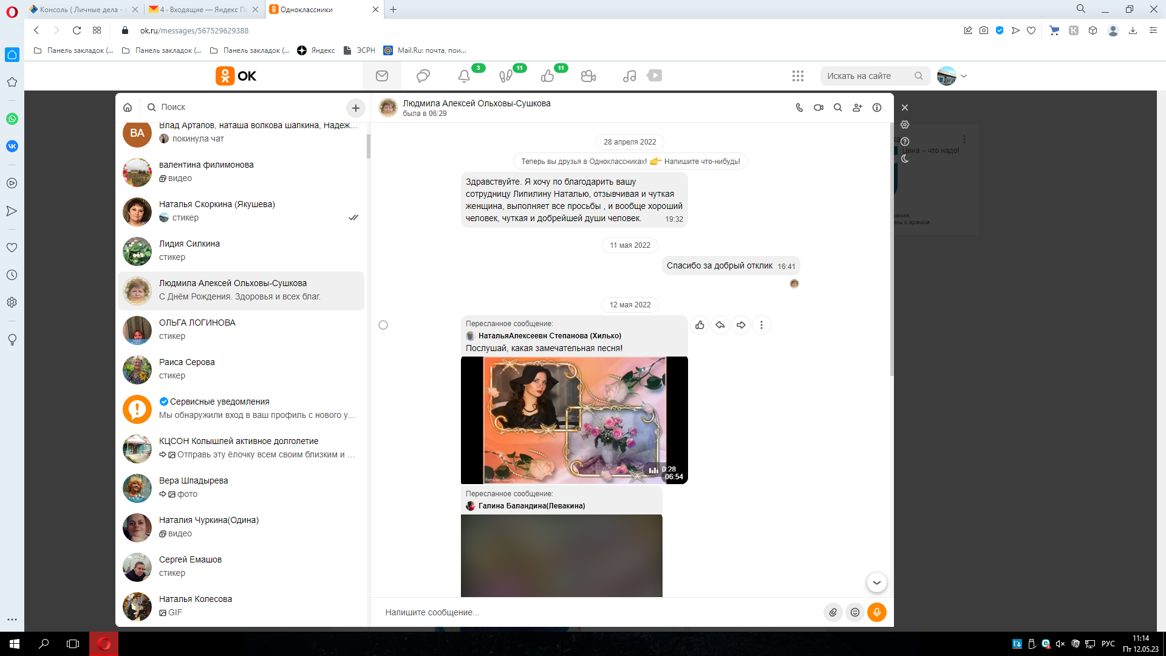The width and height of the screenshot is (1166, 656).
Task: Reply to the forwarded message
Action: point(720,325)
